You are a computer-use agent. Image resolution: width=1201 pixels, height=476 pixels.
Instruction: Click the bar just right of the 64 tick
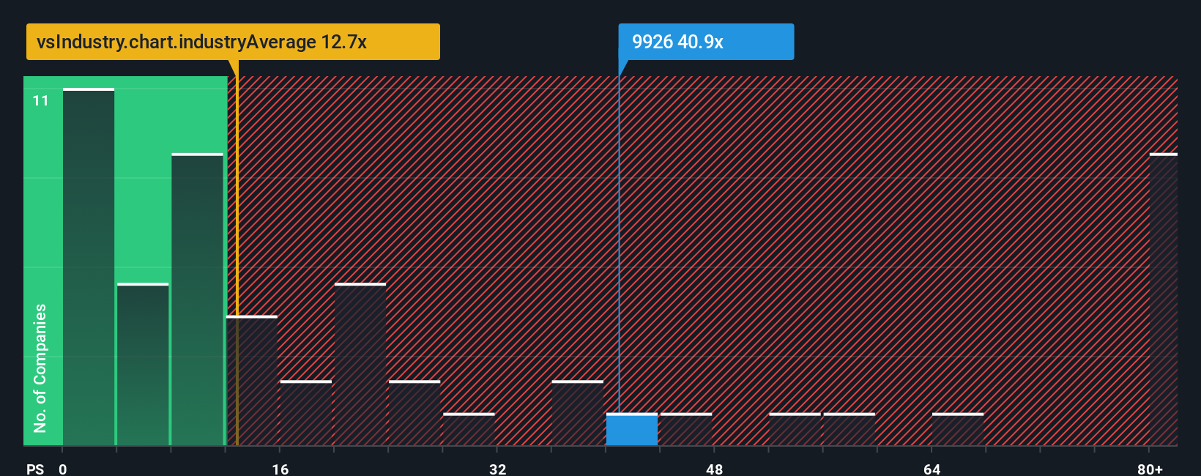click(958, 430)
